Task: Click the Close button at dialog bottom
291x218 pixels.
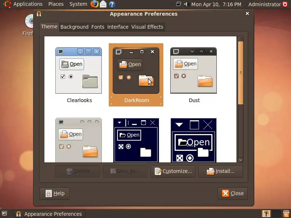Action: pos(232,194)
